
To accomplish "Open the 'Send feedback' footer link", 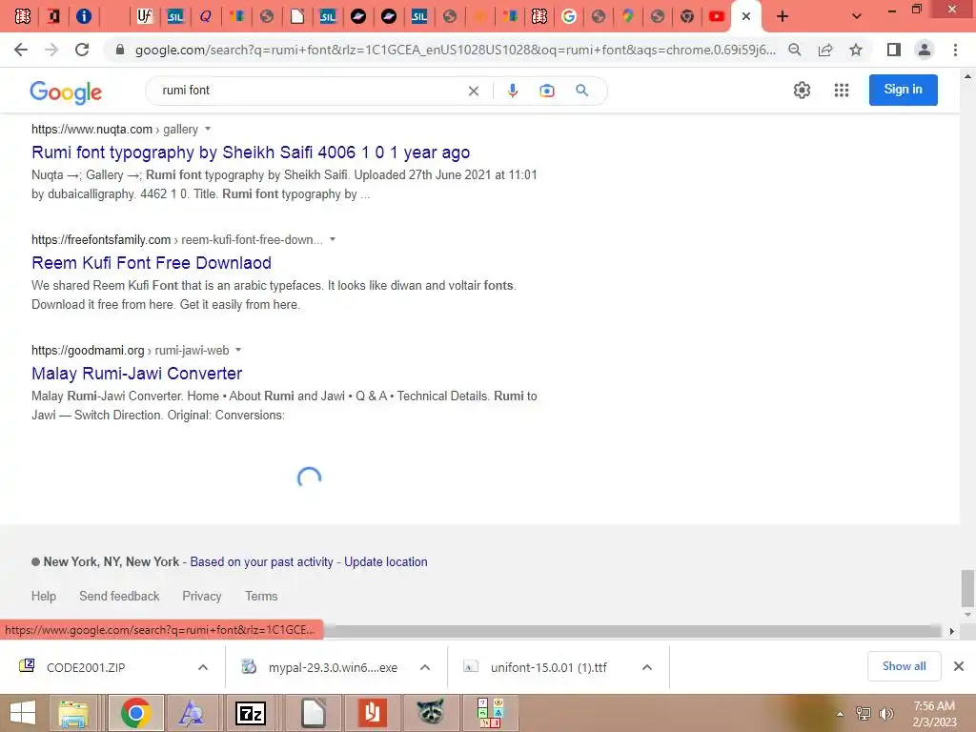I will click(119, 596).
